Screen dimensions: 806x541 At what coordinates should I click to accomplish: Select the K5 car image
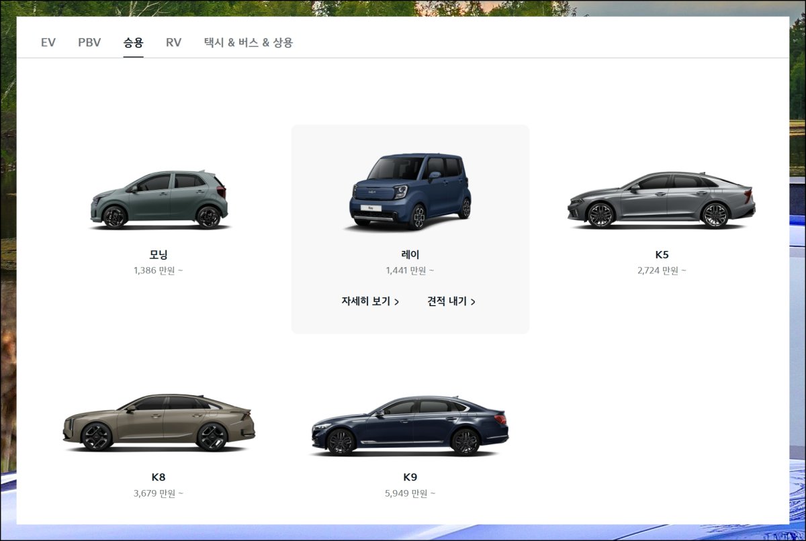[662, 200]
